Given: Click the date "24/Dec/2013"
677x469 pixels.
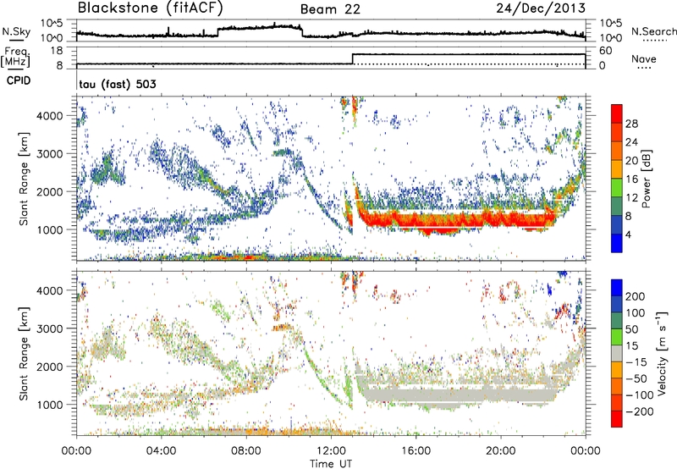Looking at the screenshot, I should 541,8.
